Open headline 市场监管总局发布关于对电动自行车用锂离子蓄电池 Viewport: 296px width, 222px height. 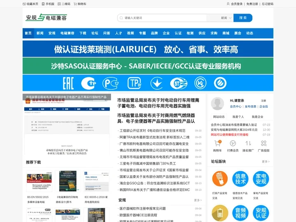[x=158, y=103]
